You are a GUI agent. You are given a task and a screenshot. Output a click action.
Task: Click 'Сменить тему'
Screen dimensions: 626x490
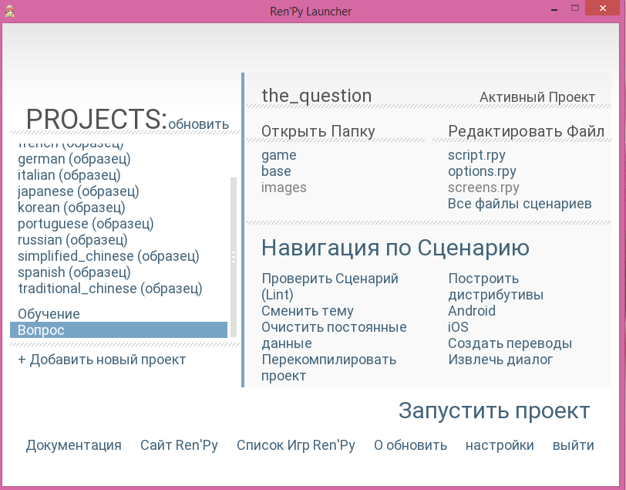coord(308,311)
